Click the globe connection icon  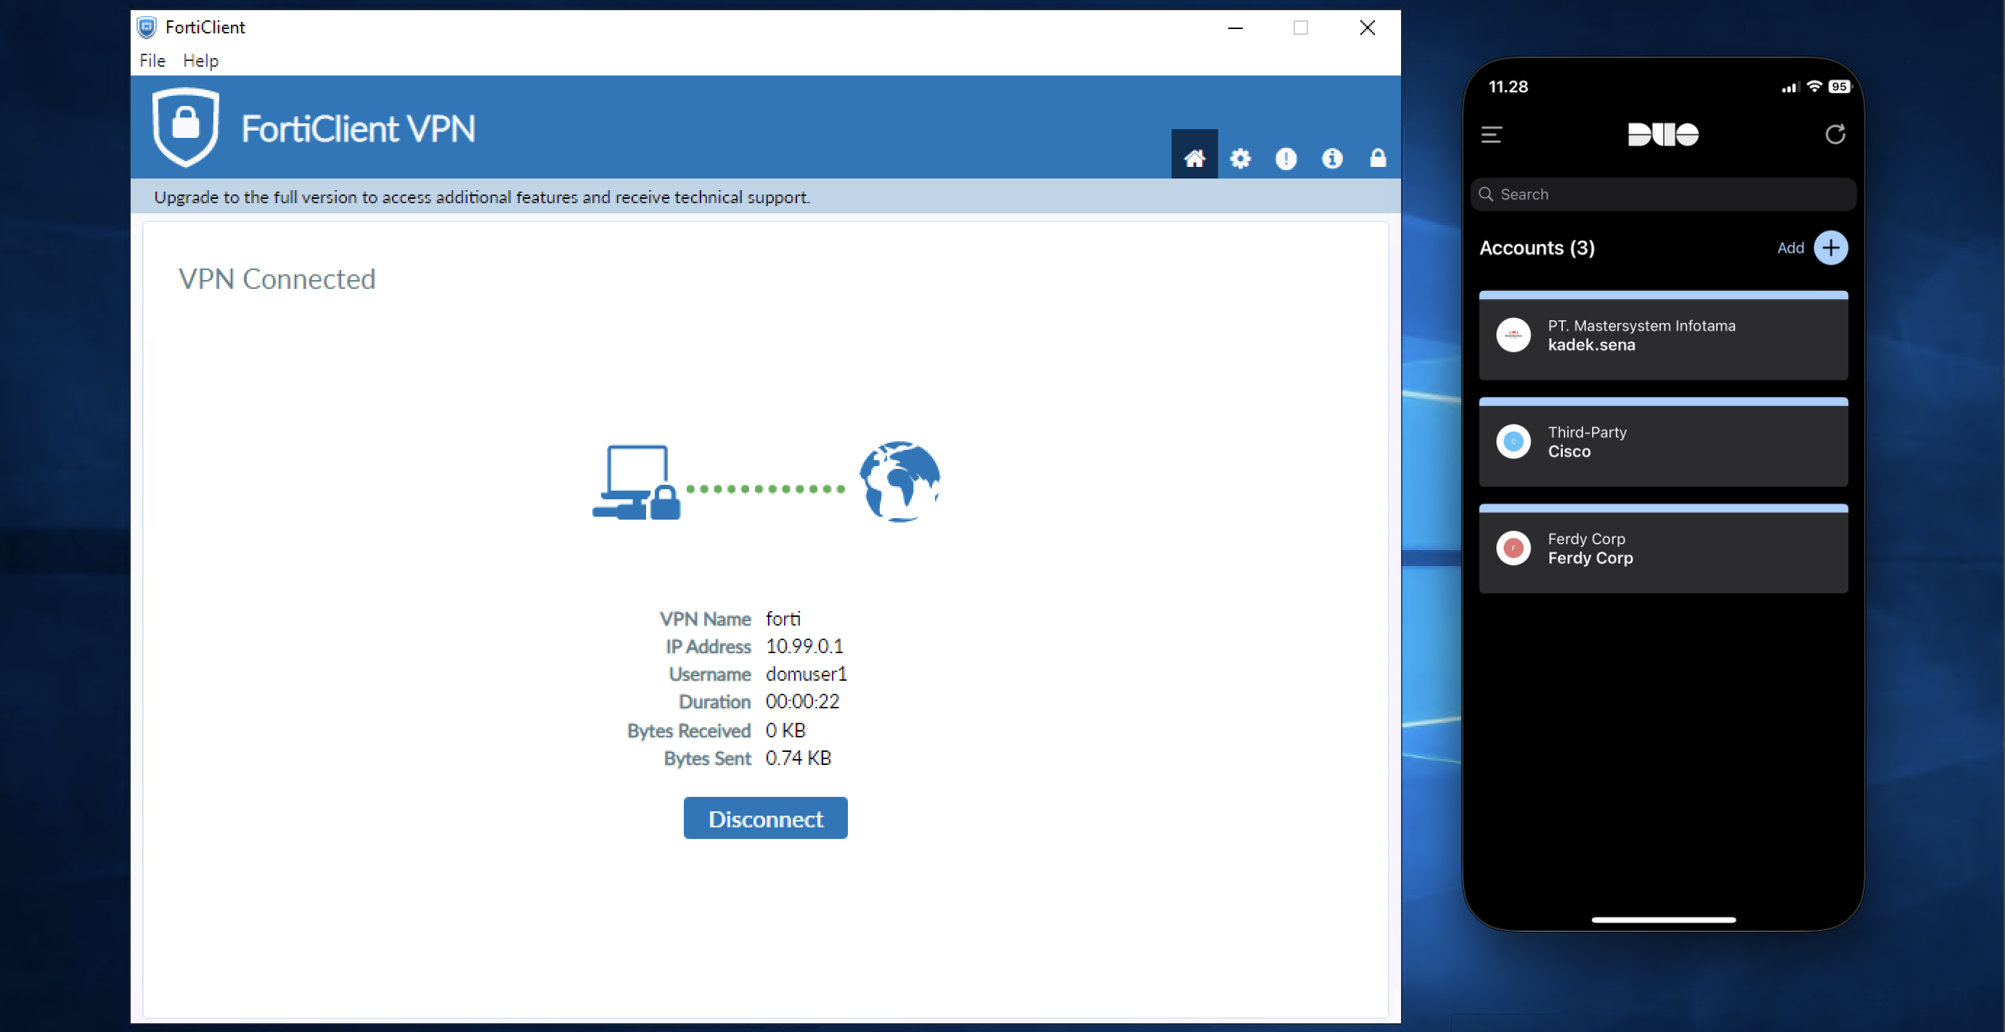899,482
